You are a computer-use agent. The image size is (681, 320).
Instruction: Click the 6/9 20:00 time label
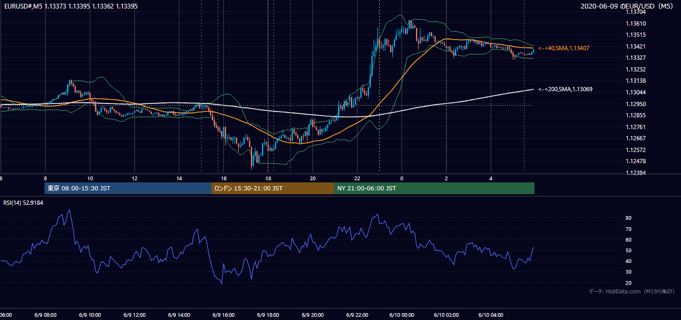(x=313, y=315)
